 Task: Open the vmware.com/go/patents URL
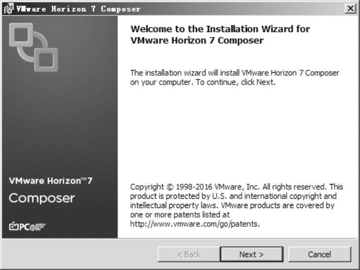pyautogui.click(x=195, y=223)
